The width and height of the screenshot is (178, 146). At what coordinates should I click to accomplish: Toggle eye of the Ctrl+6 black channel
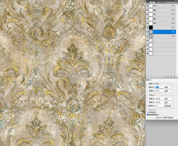point(147,23)
